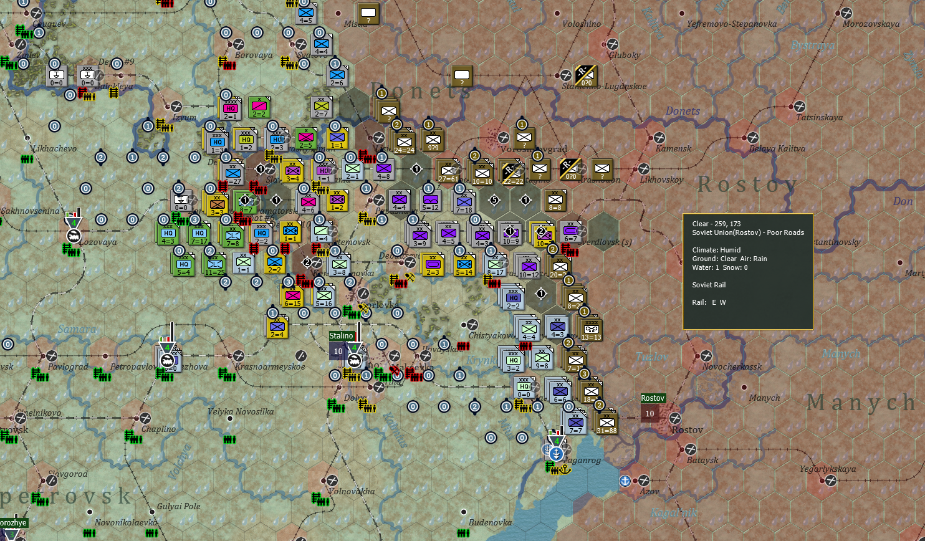Select the blue naval base anchor icon at Taganrog
Screen dimensions: 925x541
pyautogui.click(x=557, y=453)
